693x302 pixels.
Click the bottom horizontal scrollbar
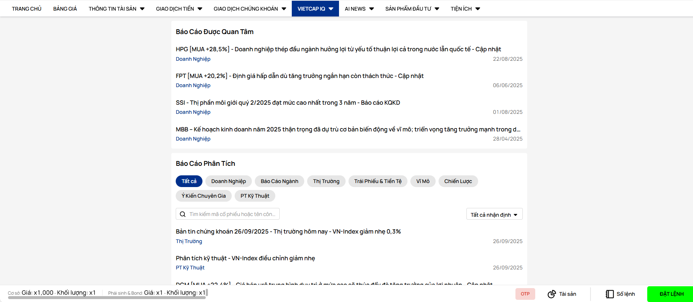click(106, 298)
